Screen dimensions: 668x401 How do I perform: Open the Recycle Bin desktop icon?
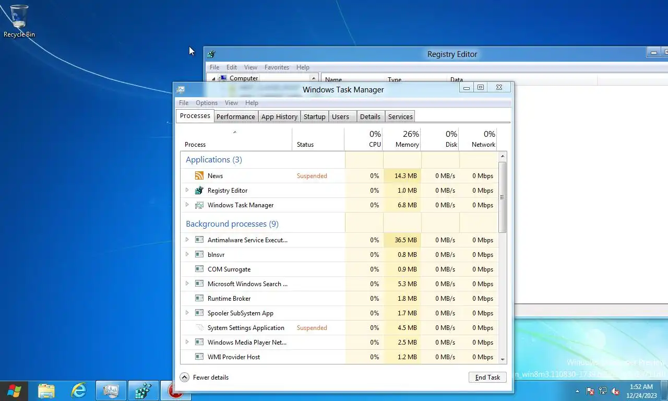point(19,21)
